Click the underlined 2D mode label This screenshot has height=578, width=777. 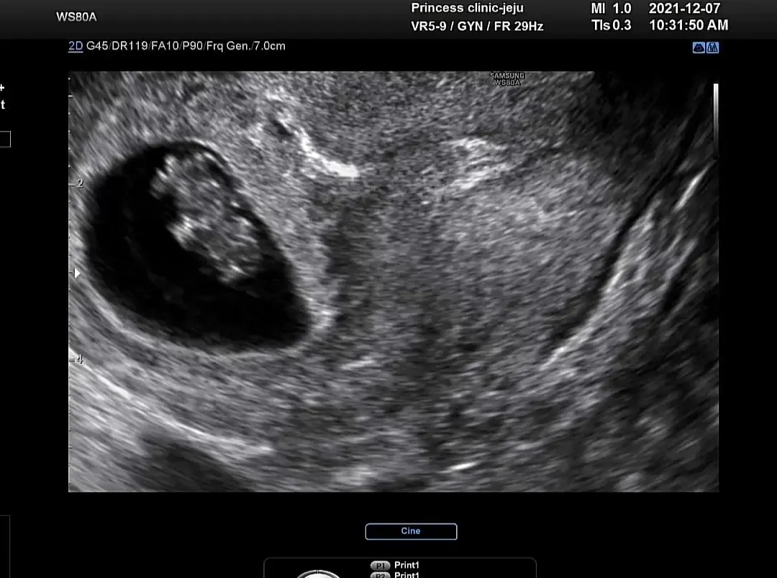tap(76, 46)
